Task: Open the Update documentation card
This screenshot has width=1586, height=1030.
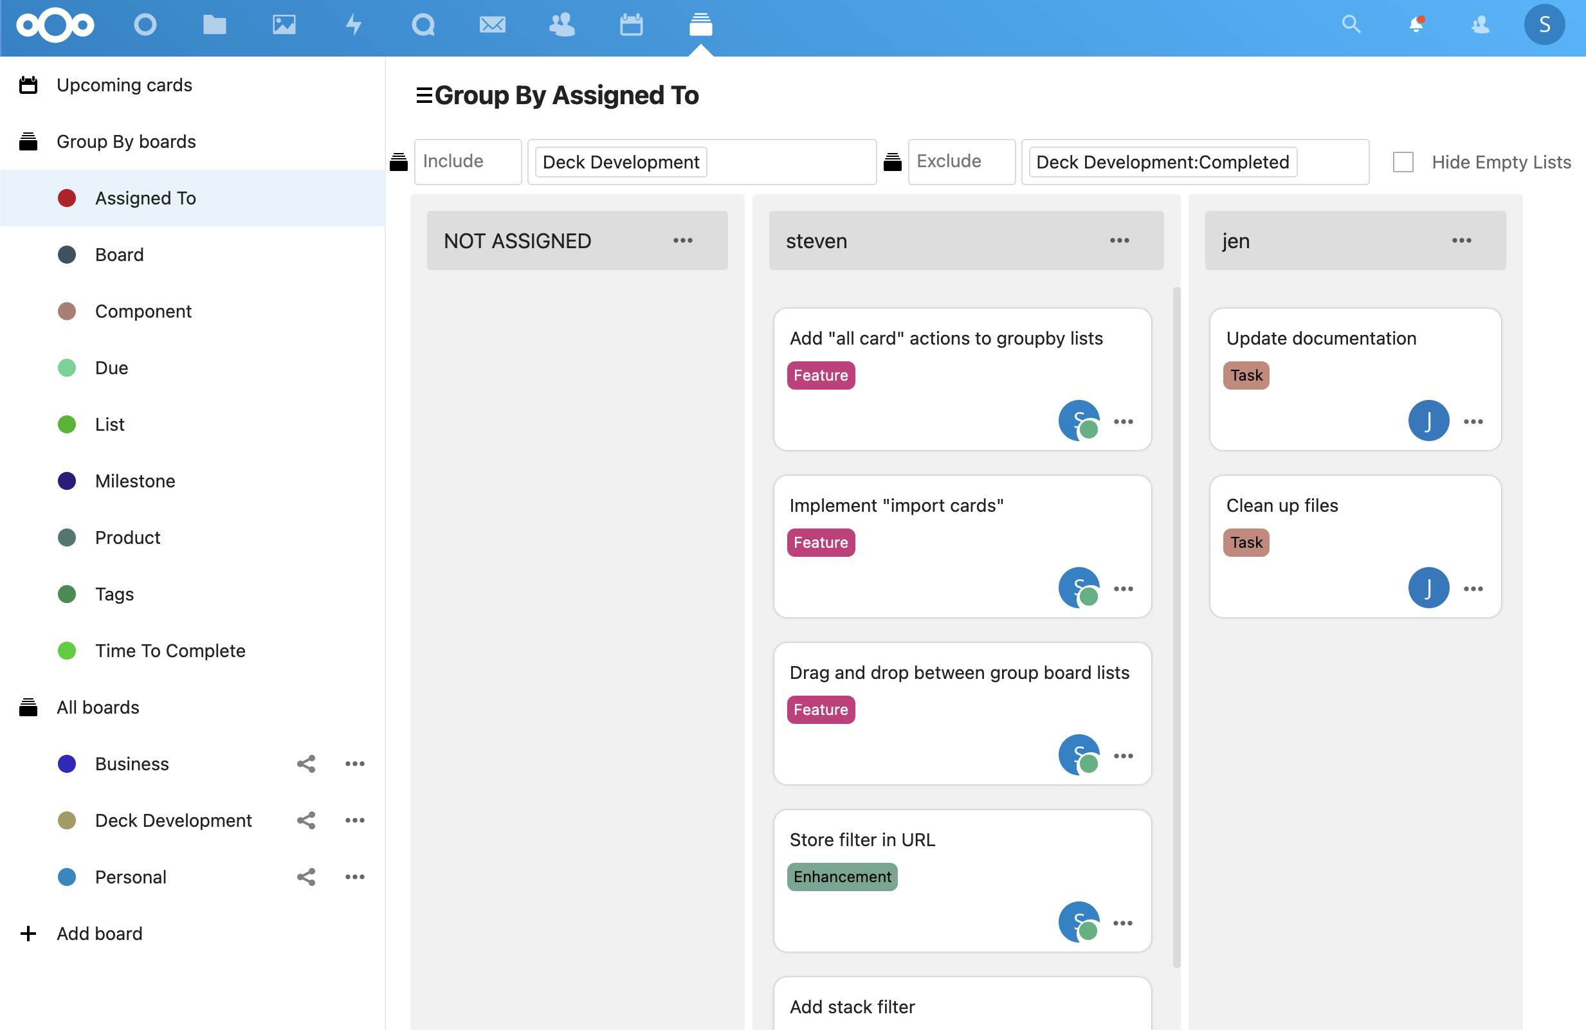Action: click(1321, 338)
